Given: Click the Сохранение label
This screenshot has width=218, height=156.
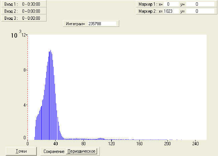Looking at the screenshot, I should click(54, 151).
